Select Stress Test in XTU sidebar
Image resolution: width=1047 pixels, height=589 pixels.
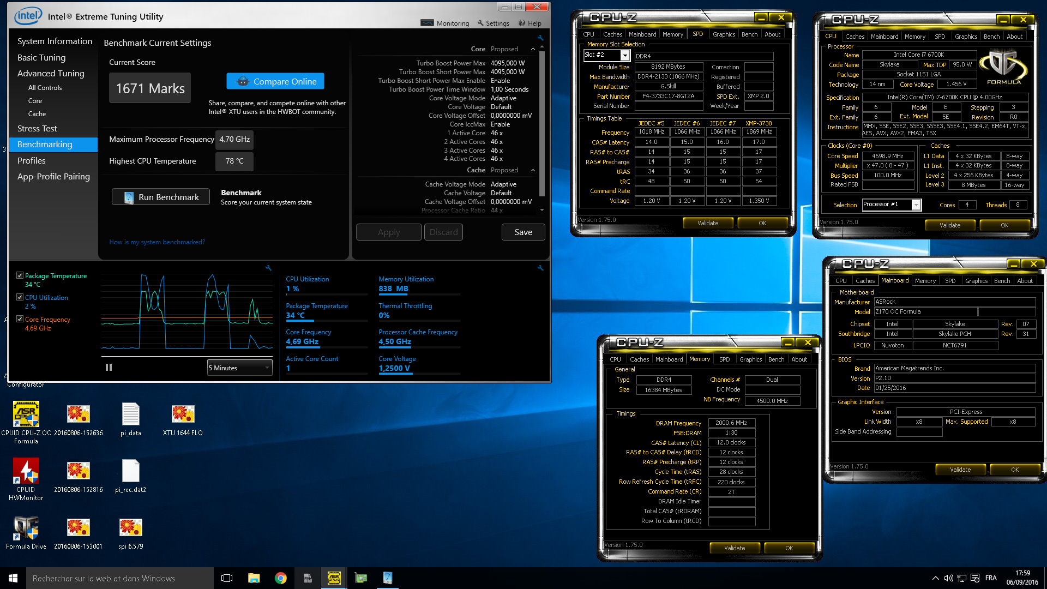click(37, 129)
